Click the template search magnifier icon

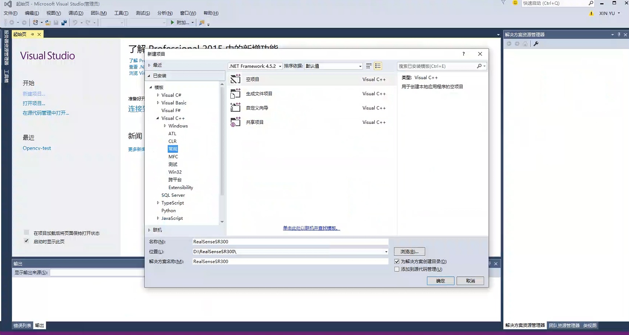point(479,66)
